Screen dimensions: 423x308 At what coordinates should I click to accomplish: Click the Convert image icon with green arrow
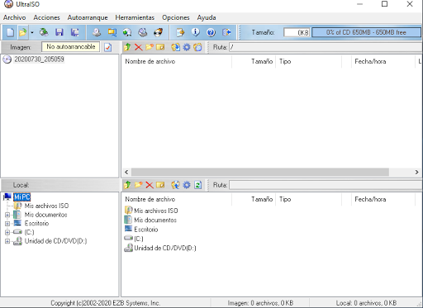(127, 32)
